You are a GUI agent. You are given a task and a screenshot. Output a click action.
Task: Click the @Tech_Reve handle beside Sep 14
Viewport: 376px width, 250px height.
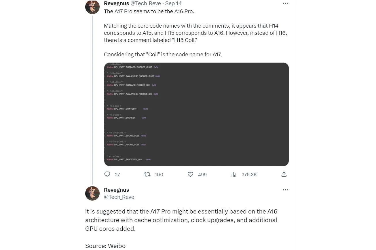146,3
